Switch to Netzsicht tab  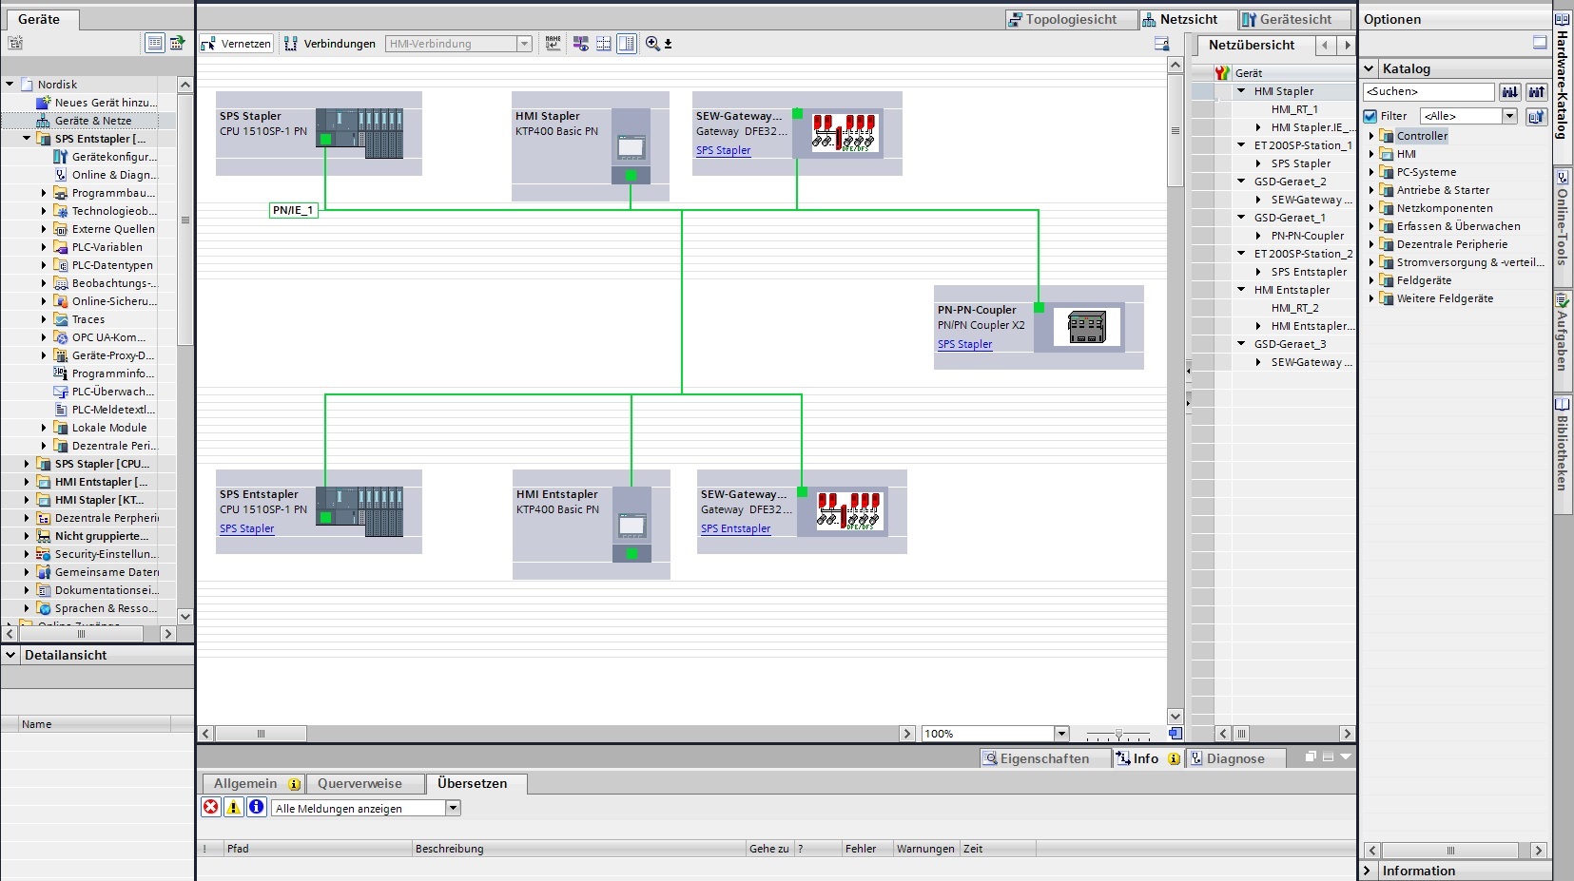1188,19
